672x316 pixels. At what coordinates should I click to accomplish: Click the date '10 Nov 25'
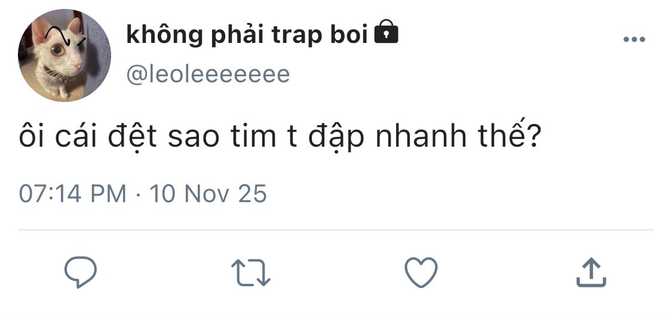[x=208, y=193]
